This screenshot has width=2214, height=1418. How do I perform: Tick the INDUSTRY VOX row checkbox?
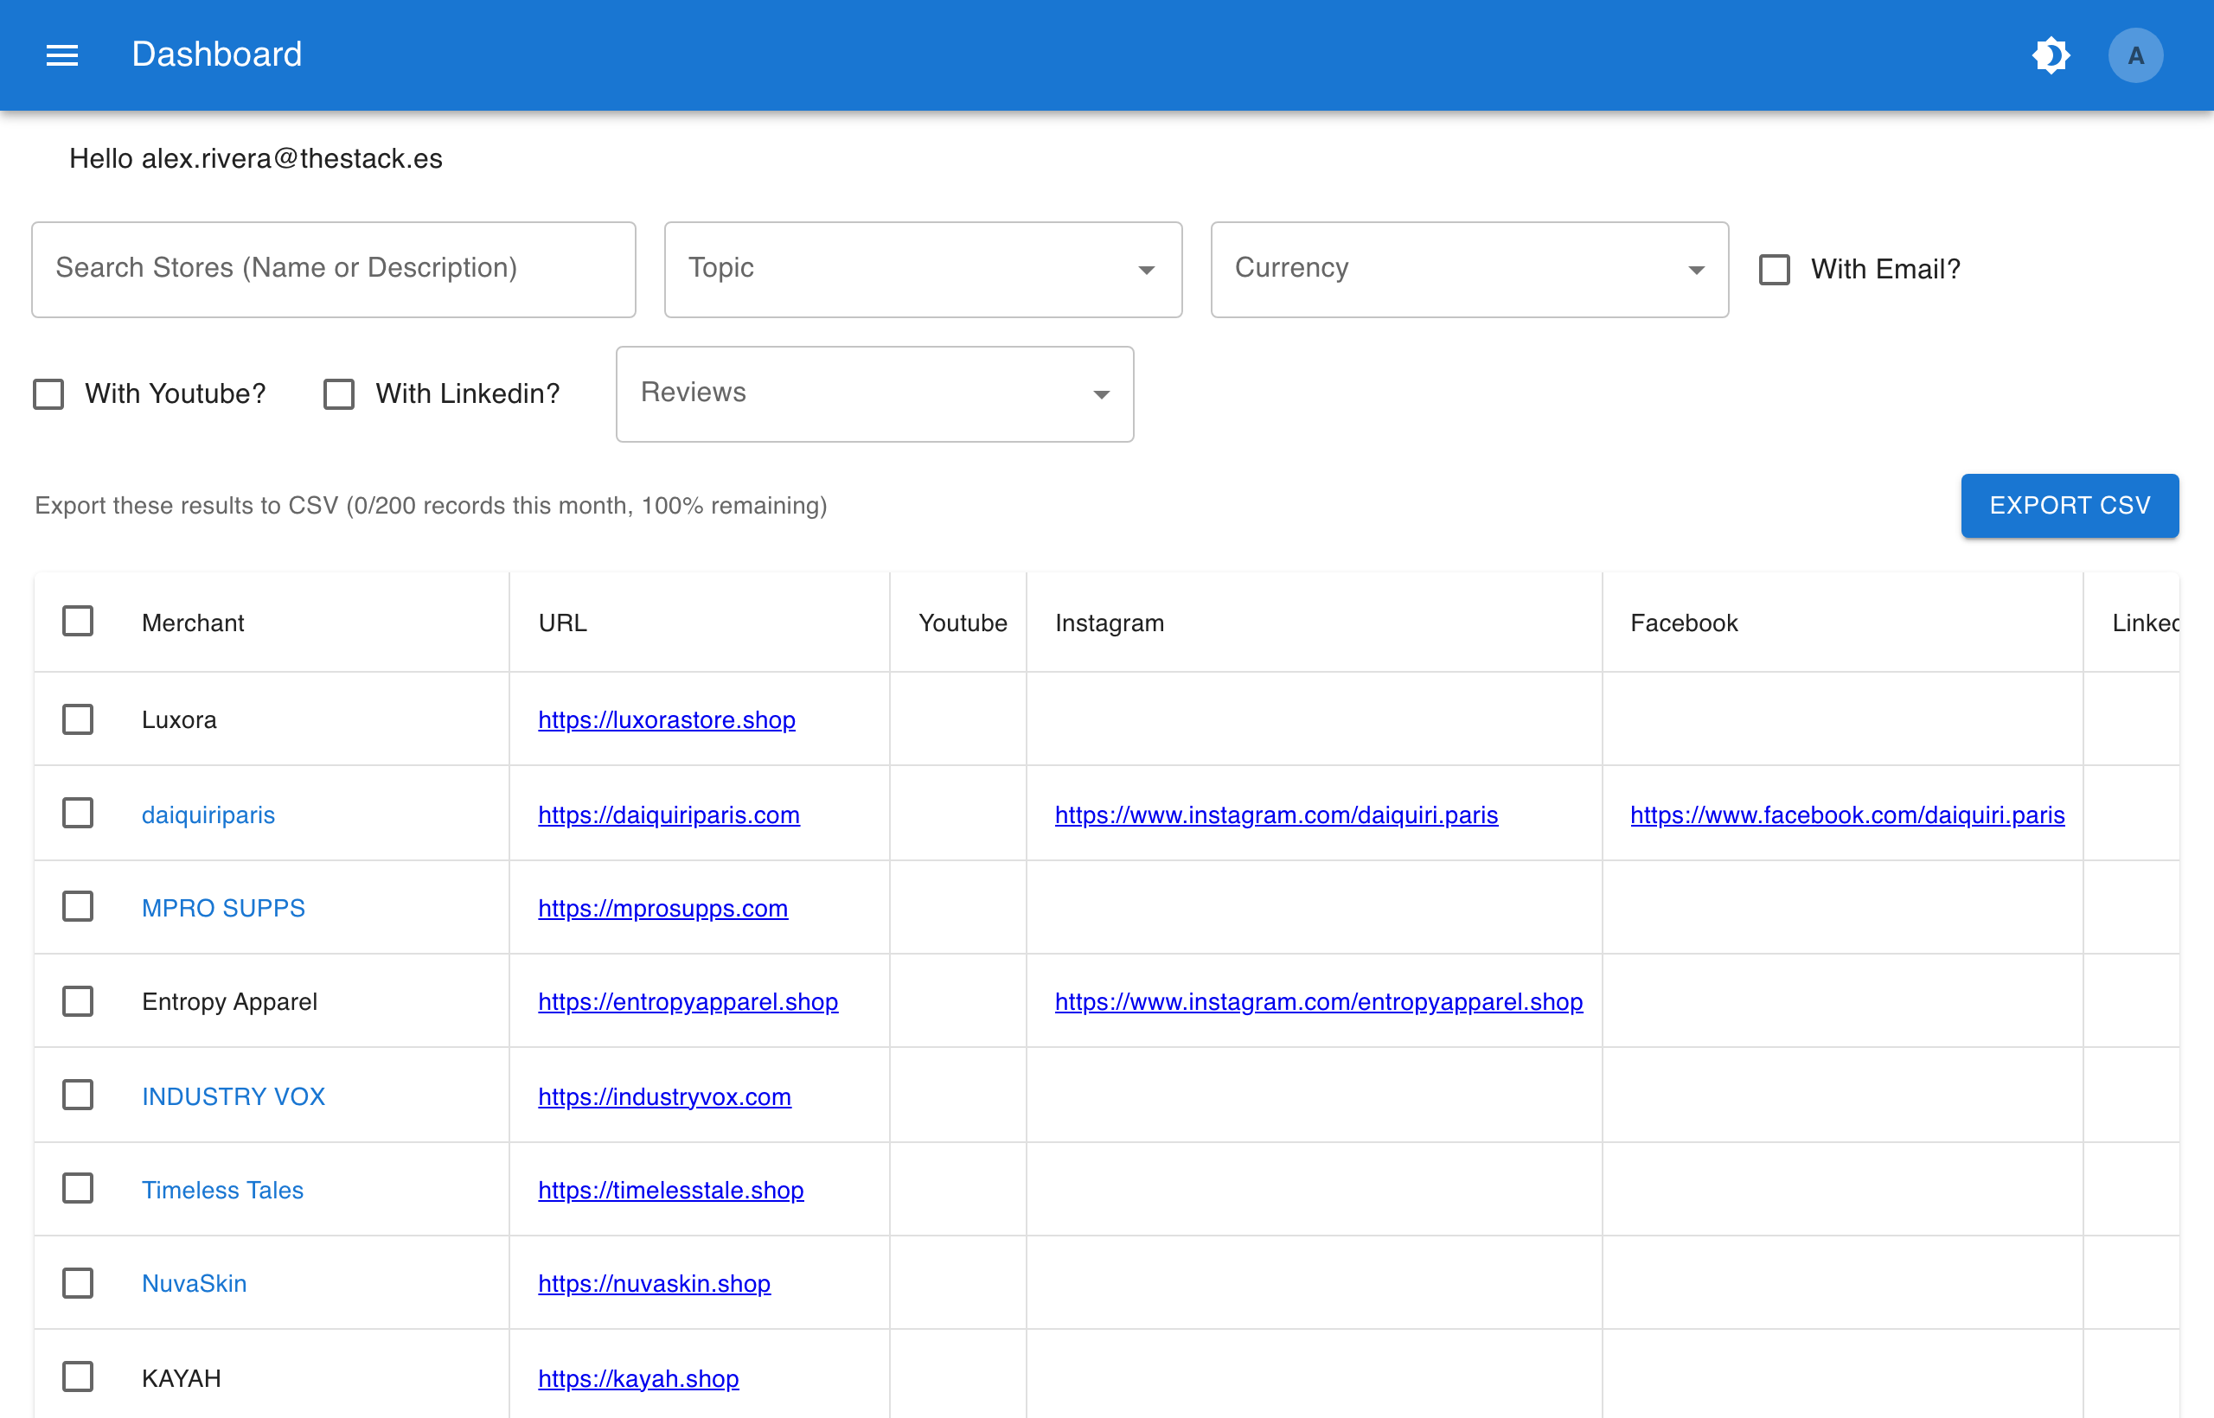pyautogui.click(x=77, y=1095)
